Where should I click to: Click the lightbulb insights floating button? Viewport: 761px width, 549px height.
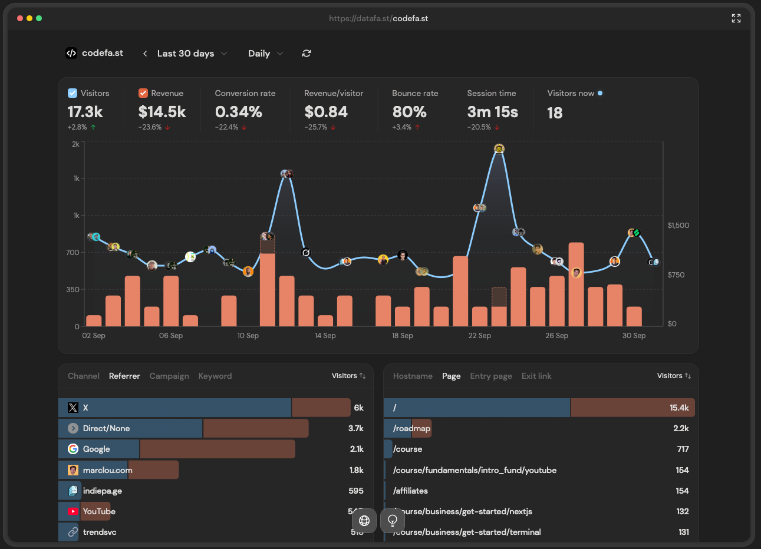[393, 520]
